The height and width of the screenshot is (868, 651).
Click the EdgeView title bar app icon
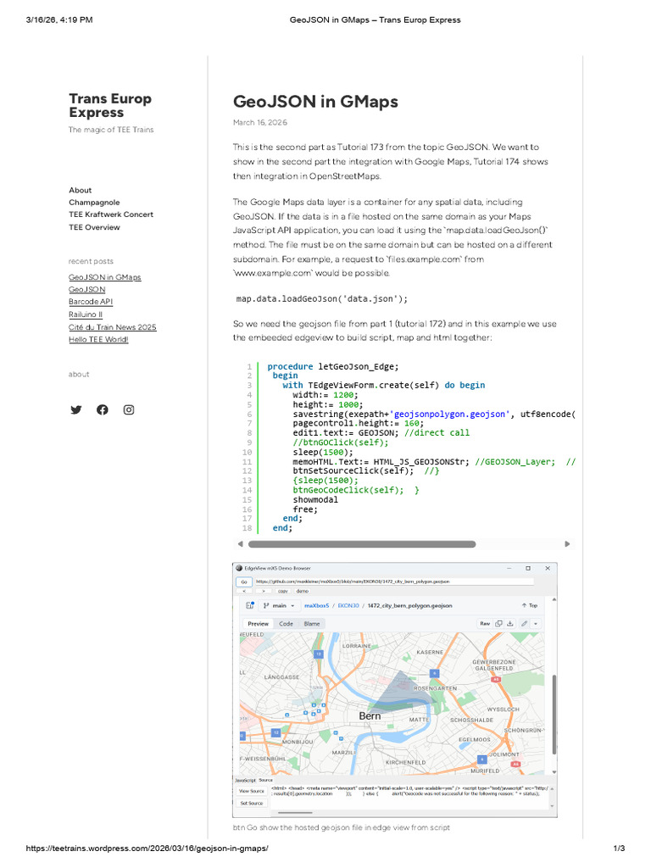pyautogui.click(x=239, y=568)
